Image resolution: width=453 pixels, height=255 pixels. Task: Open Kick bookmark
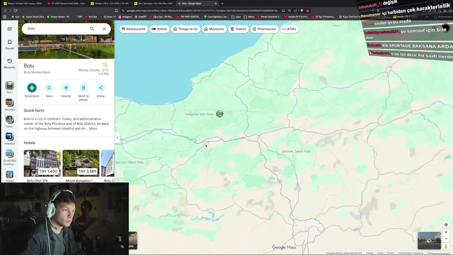coord(16,17)
